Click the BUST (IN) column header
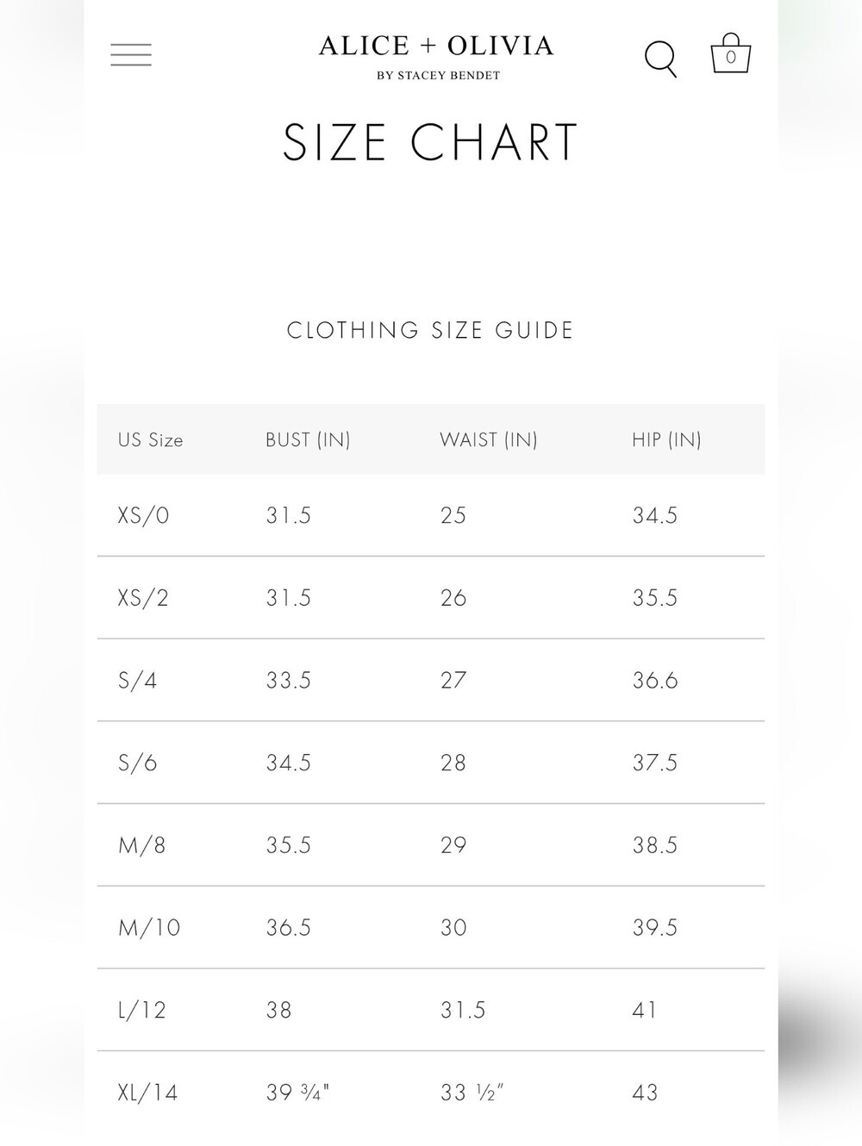 tap(308, 440)
